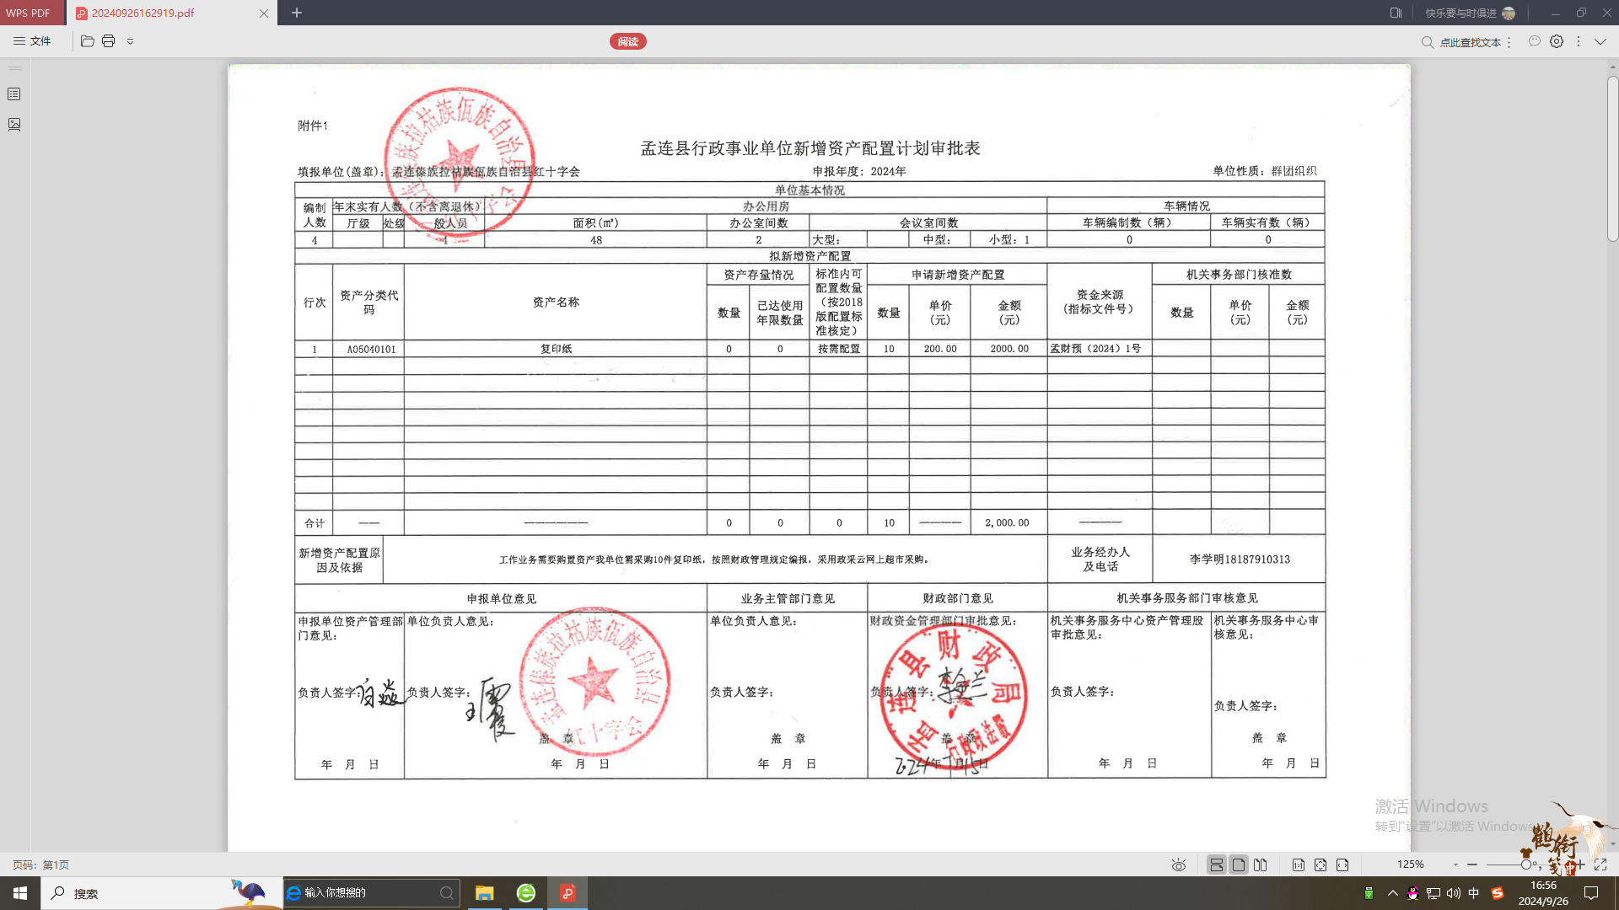Click the WPS PDF taskbar icon

(567, 893)
